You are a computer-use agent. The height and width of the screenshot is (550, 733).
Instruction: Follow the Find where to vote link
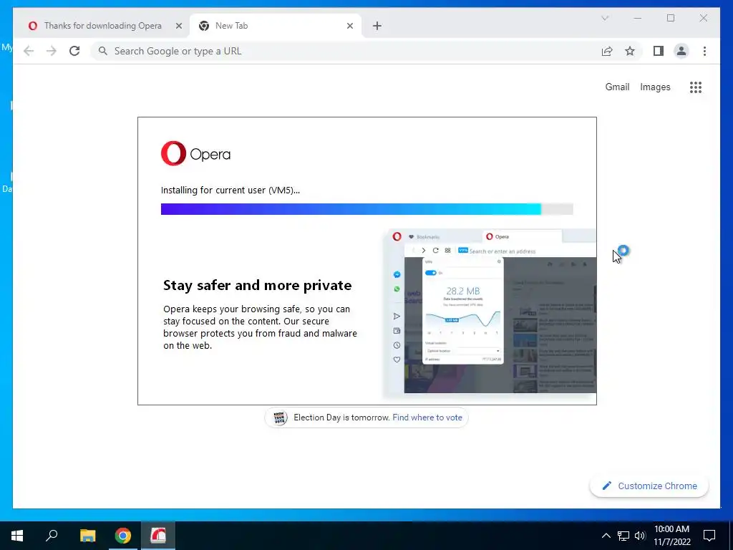tap(427, 418)
